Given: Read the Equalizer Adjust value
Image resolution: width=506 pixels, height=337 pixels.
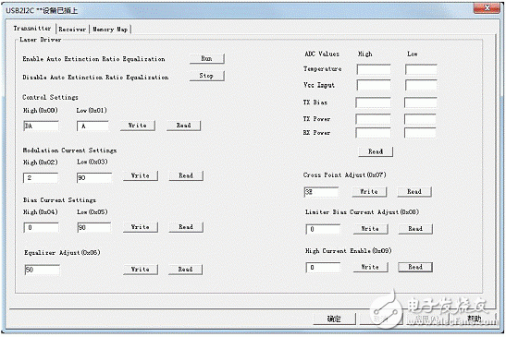Looking at the screenshot, I should pyautogui.click(x=186, y=270).
